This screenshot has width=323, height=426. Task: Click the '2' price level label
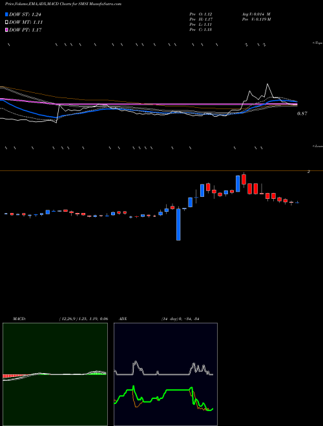309,172
